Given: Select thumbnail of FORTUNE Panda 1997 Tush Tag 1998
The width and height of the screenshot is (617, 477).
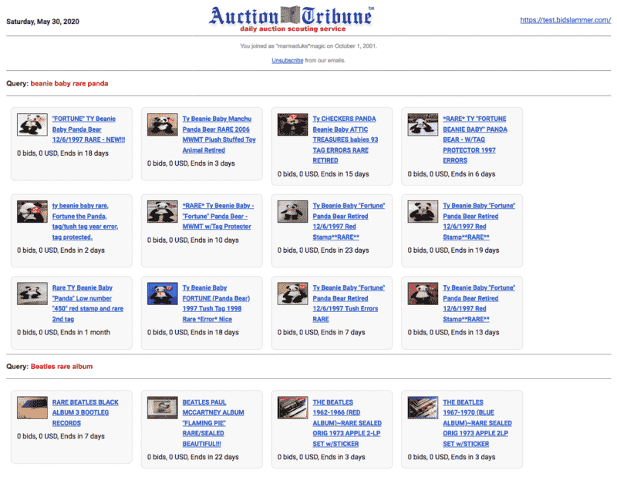Looking at the screenshot, I should tap(158, 294).
